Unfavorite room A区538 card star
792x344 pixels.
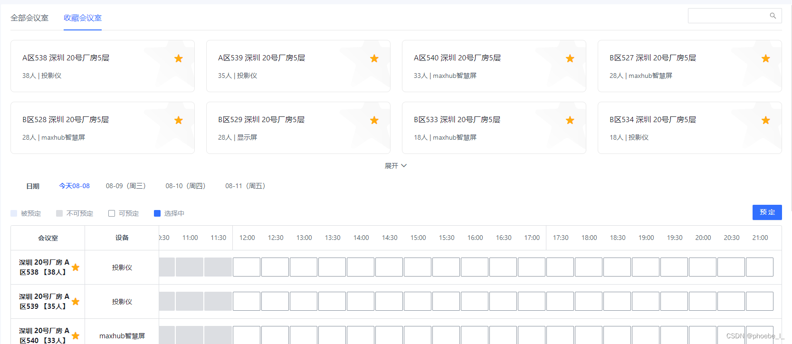[x=179, y=58]
